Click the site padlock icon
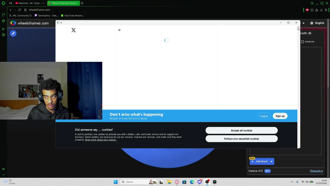Viewport: 330px width, 186px height. click(25, 10)
